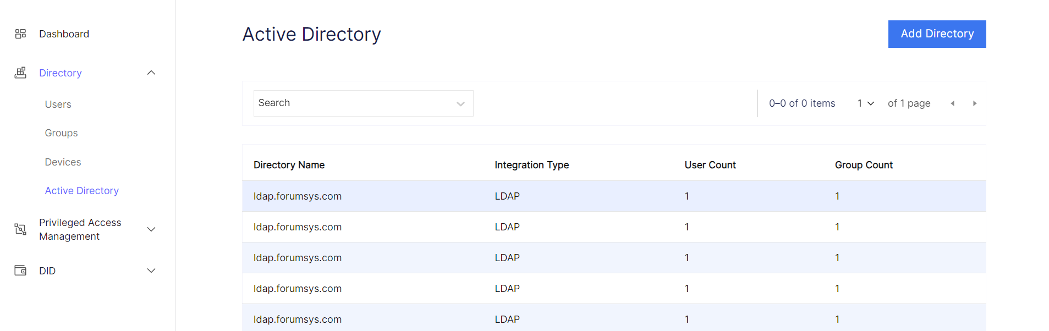
Task: Click the Privileged Access Management icon
Action: point(20,229)
